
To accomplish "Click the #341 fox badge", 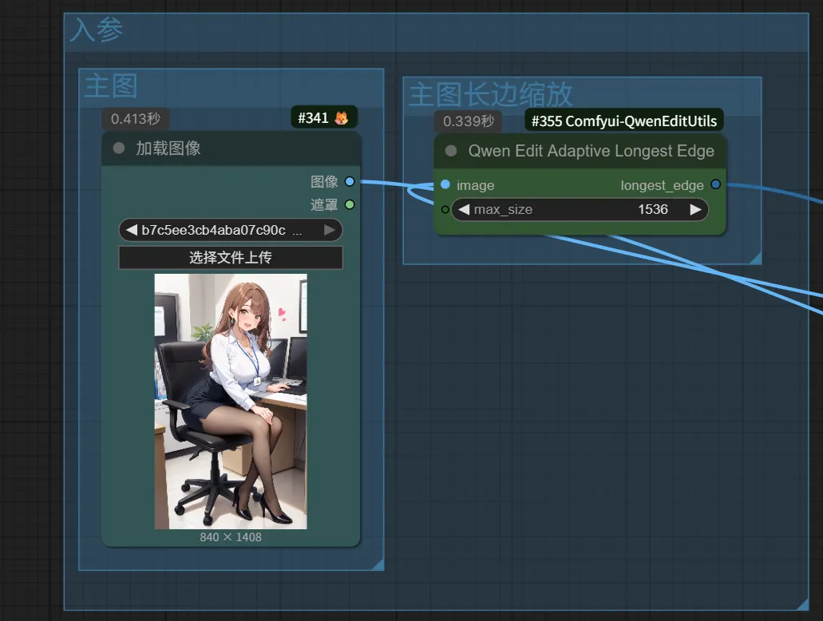I will 323,118.
